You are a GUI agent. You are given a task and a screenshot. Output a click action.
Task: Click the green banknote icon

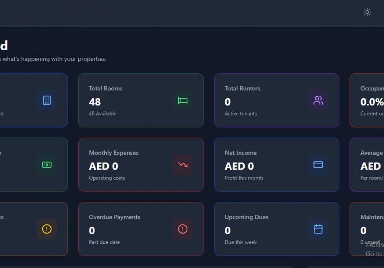tap(47, 165)
